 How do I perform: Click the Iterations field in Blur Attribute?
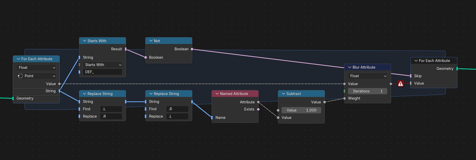368,91
